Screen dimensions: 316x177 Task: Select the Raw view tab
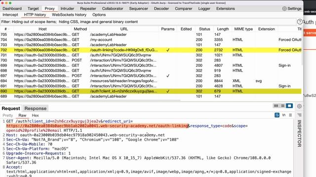(x=22, y=116)
